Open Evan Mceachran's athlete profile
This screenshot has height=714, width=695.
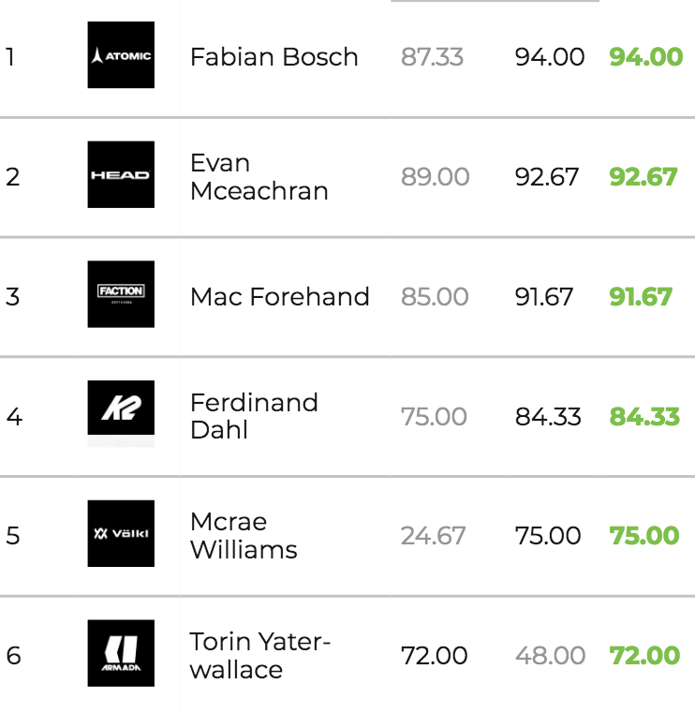pyautogui.click(x=259, y=177)
